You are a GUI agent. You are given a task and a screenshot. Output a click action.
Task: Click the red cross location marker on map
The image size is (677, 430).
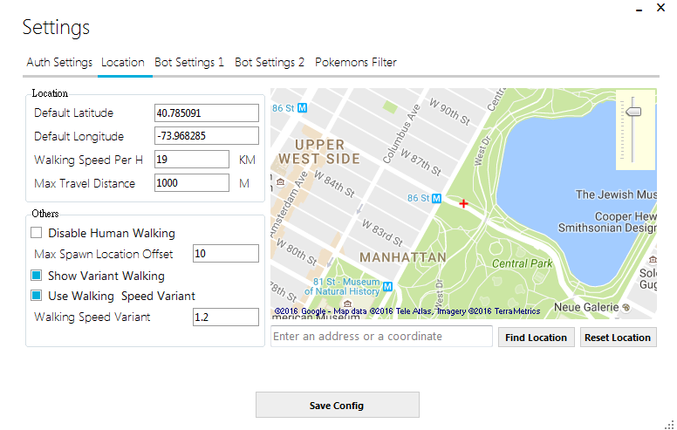click(463, 203)
